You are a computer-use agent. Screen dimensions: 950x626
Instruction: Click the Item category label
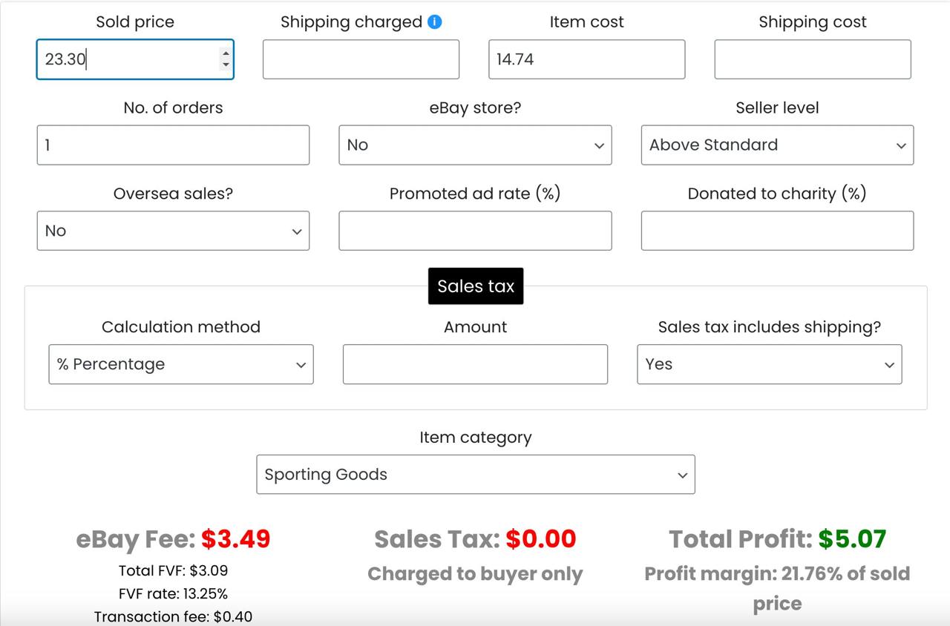tap(476, 438)
